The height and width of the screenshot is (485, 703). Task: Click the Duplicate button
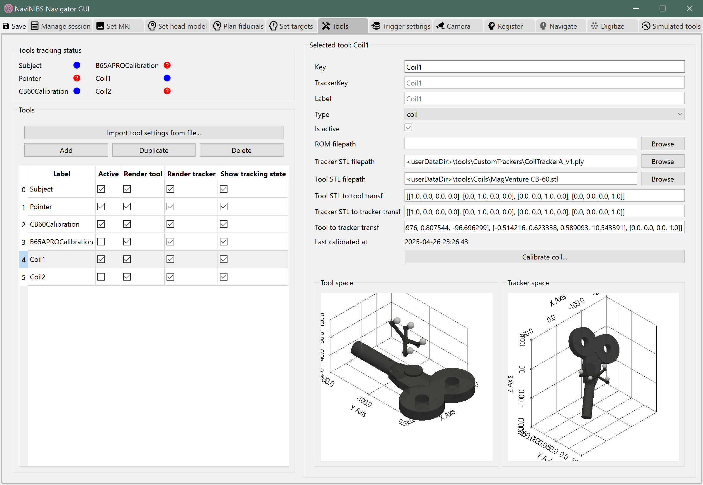[154, 150]
